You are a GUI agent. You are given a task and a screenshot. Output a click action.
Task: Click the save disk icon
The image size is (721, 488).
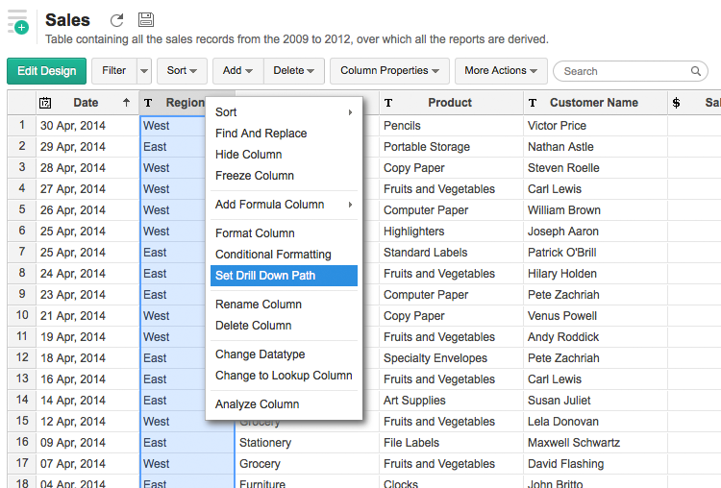[145, 20]
